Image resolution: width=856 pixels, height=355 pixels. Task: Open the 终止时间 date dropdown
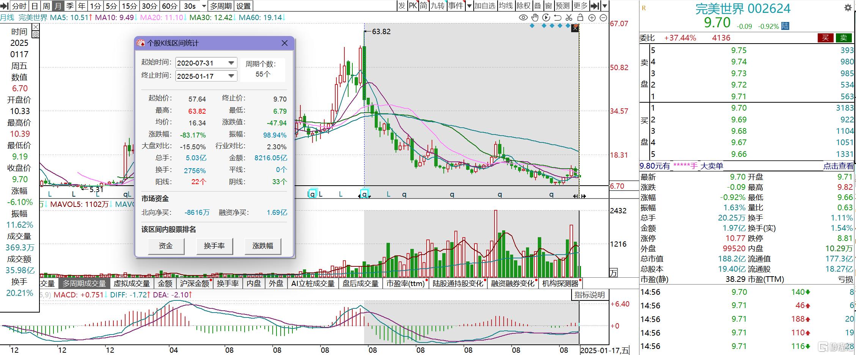(231, 76)
